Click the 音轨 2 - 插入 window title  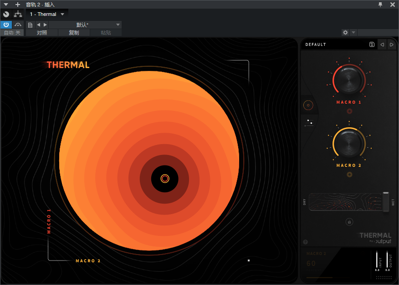click(40, 5)
